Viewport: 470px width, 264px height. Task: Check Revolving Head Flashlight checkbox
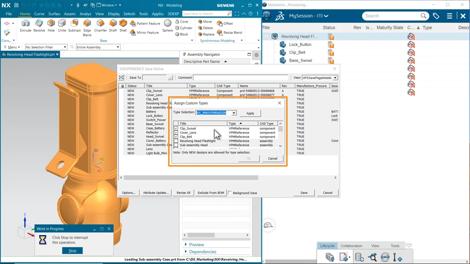tap(176, 141)
